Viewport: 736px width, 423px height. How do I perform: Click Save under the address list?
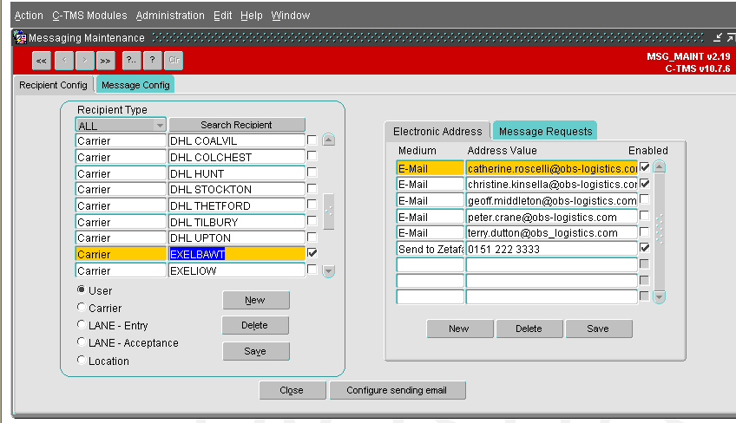(599, 329)
